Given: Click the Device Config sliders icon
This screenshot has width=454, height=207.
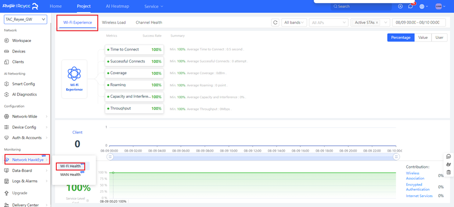Looking at the screenshot, I should pos(7,127).
